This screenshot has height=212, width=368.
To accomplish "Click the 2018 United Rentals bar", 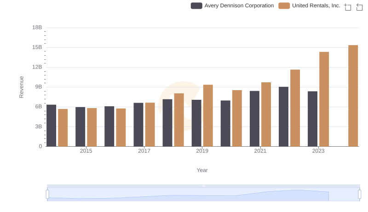I will [179, 120].
